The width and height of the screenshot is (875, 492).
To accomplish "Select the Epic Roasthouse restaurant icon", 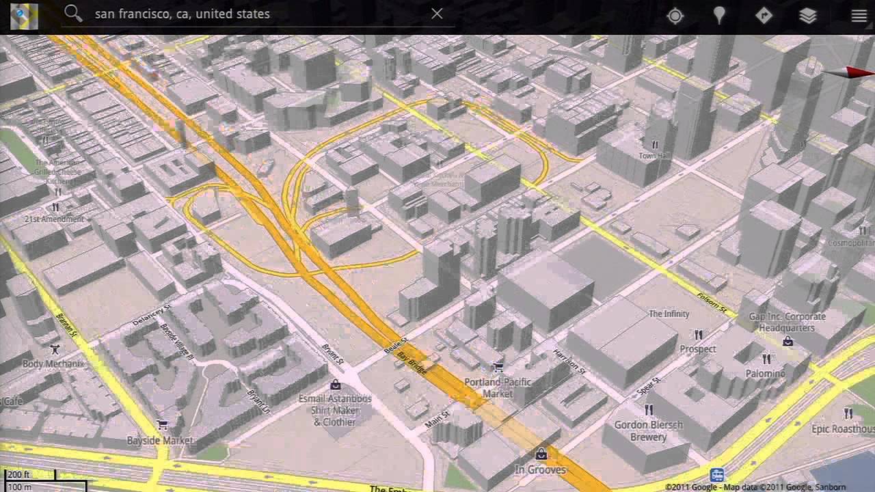I will click(x=848, y=413).
